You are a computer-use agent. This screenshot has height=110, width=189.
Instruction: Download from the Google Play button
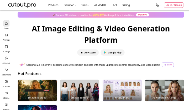point(113,53)
